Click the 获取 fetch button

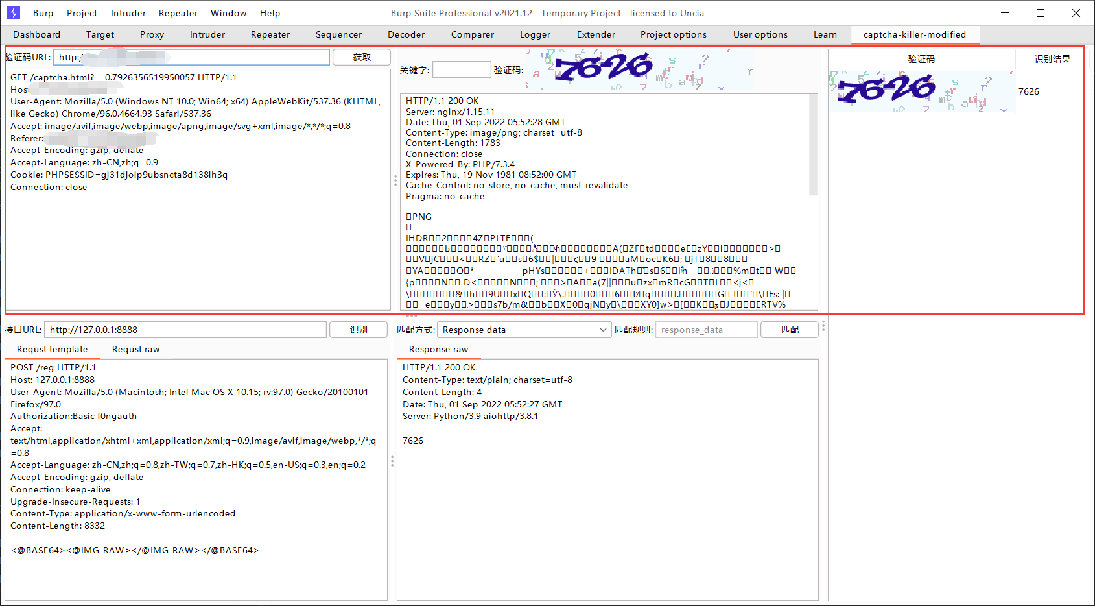[x=362, y=57]
